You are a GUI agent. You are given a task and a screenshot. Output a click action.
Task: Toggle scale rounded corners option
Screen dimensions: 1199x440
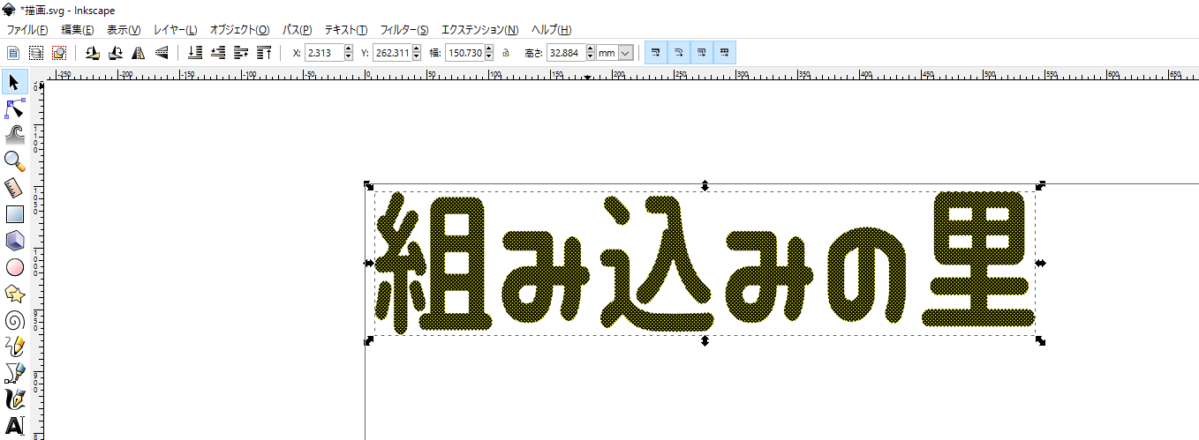[x=679, y=53]
